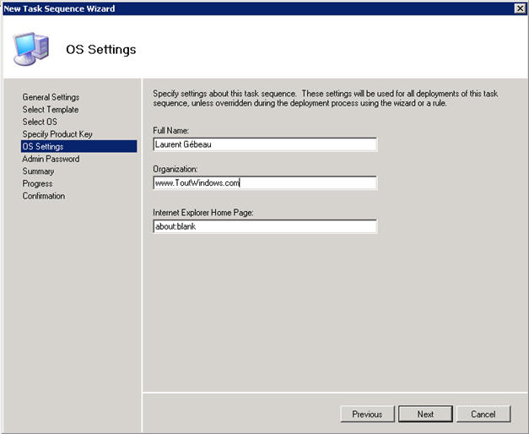Jump to Specify Product Key step
The height and width of the screenshot is (434, 529).
tap(57, 134)
